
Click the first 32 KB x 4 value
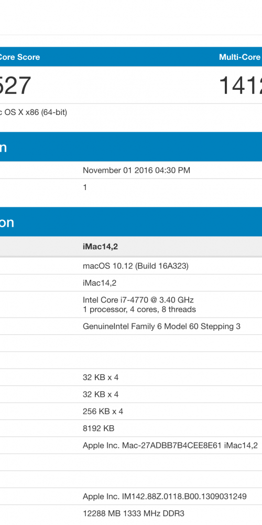101,377
